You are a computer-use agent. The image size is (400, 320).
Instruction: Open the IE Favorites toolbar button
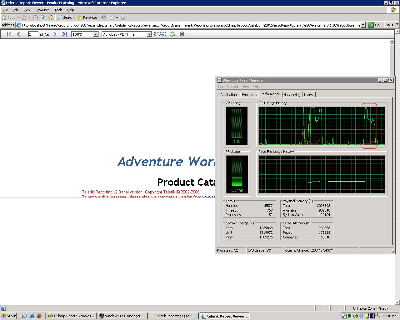tap(87, 17)
